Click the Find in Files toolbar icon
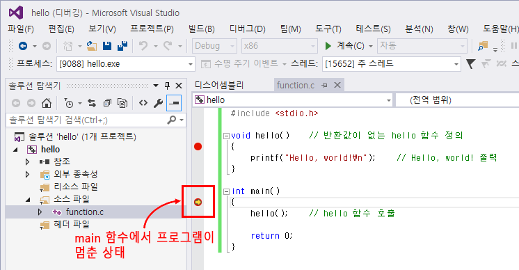519x270 pixels. coord(483,46)
